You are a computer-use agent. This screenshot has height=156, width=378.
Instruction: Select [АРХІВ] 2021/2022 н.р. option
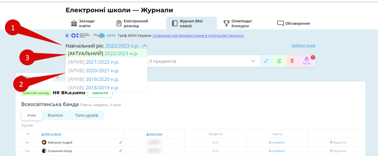tap(106, 62)
